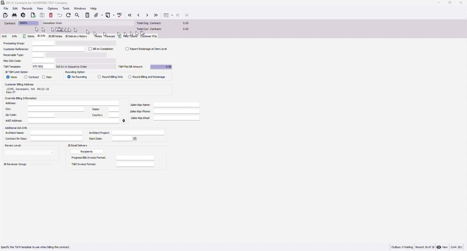Open the calculator icon

pos(87,15)
